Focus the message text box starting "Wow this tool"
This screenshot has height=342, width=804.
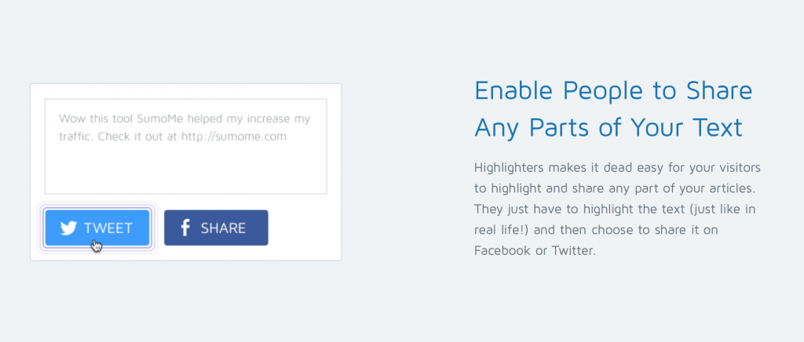point(185,147)
